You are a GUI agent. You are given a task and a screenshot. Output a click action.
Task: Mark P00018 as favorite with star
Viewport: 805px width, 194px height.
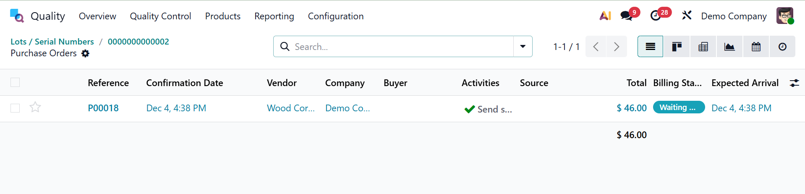point(35,107)
